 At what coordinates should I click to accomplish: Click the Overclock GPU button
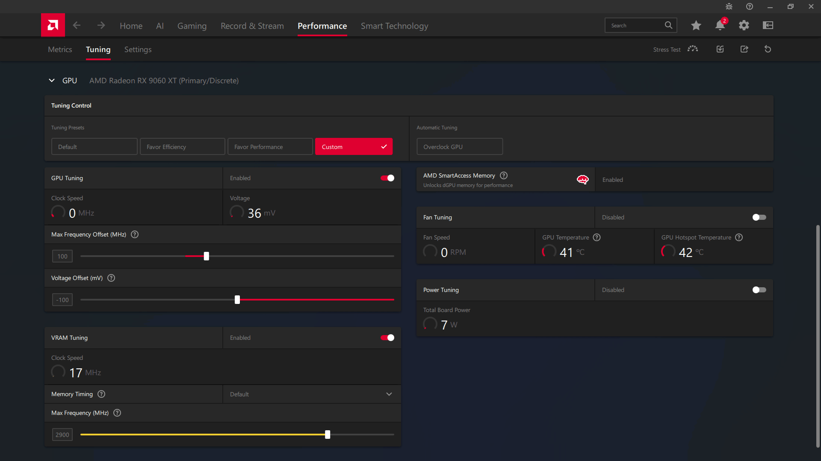459,146
